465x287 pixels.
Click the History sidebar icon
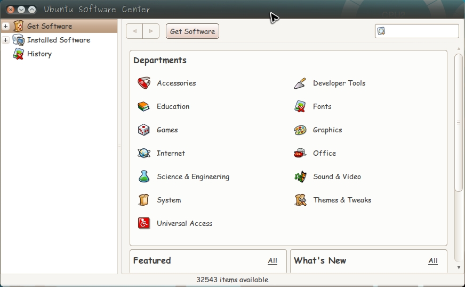tap(18, 54)
